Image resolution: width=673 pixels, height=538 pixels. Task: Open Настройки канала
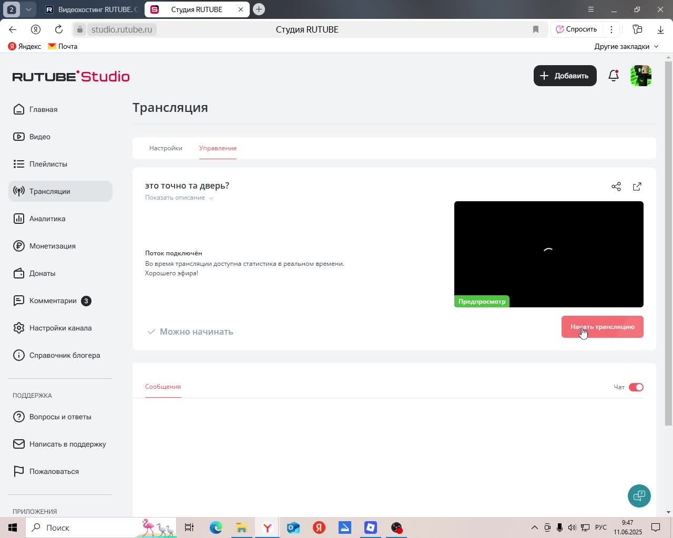pyautogui.click(x=60, y=328)
